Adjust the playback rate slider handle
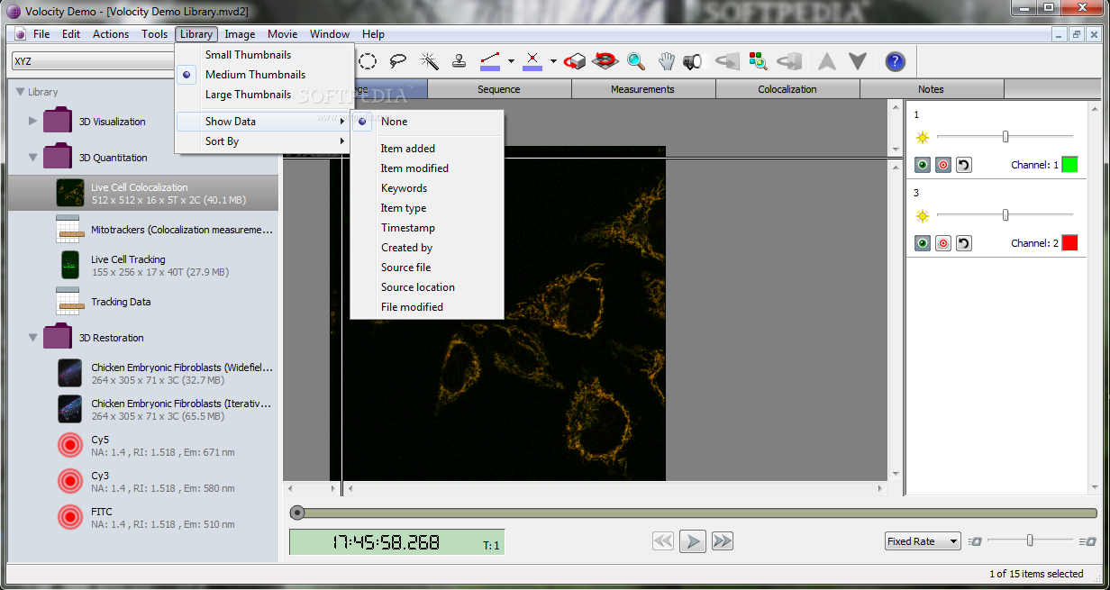 click(x=1030, y=540)
